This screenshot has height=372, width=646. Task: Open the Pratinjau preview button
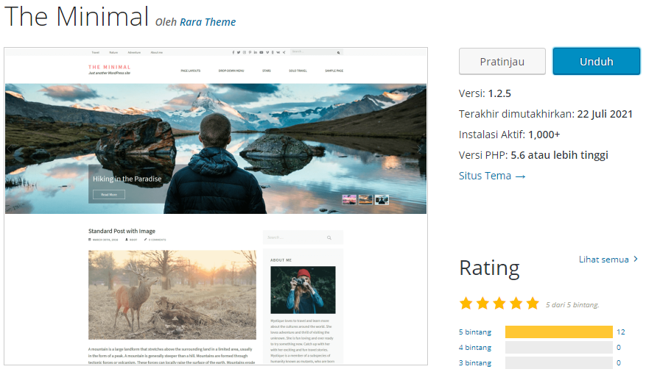coord(502,61)
